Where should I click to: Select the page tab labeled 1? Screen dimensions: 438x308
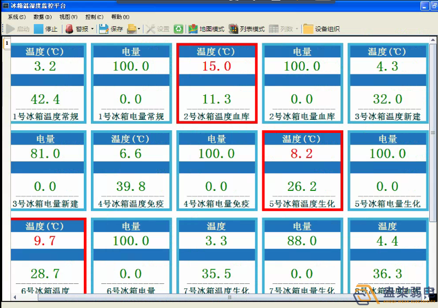7,43
